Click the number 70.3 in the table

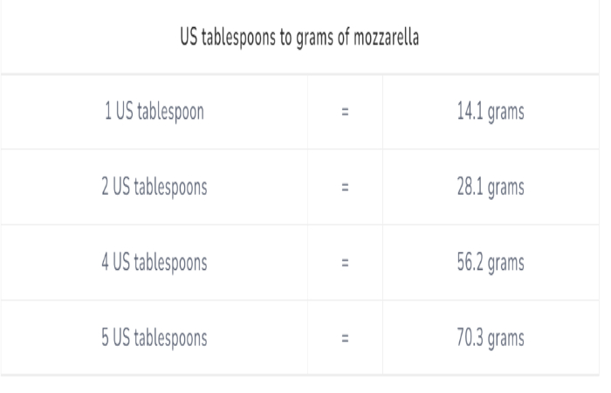point(470,337)
